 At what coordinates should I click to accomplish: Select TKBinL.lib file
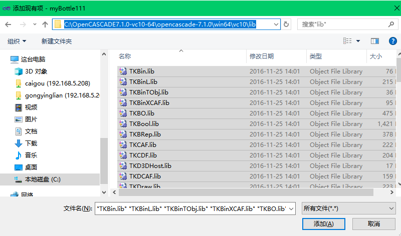[x=257, y=82]
